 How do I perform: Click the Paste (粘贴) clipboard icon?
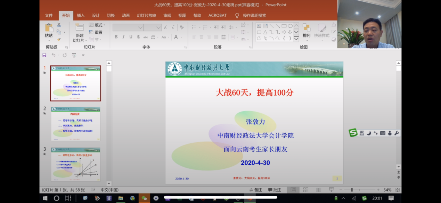tap(49, 28)
